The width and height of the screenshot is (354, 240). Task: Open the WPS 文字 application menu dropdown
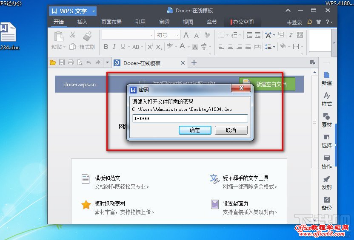click(94, 11)
